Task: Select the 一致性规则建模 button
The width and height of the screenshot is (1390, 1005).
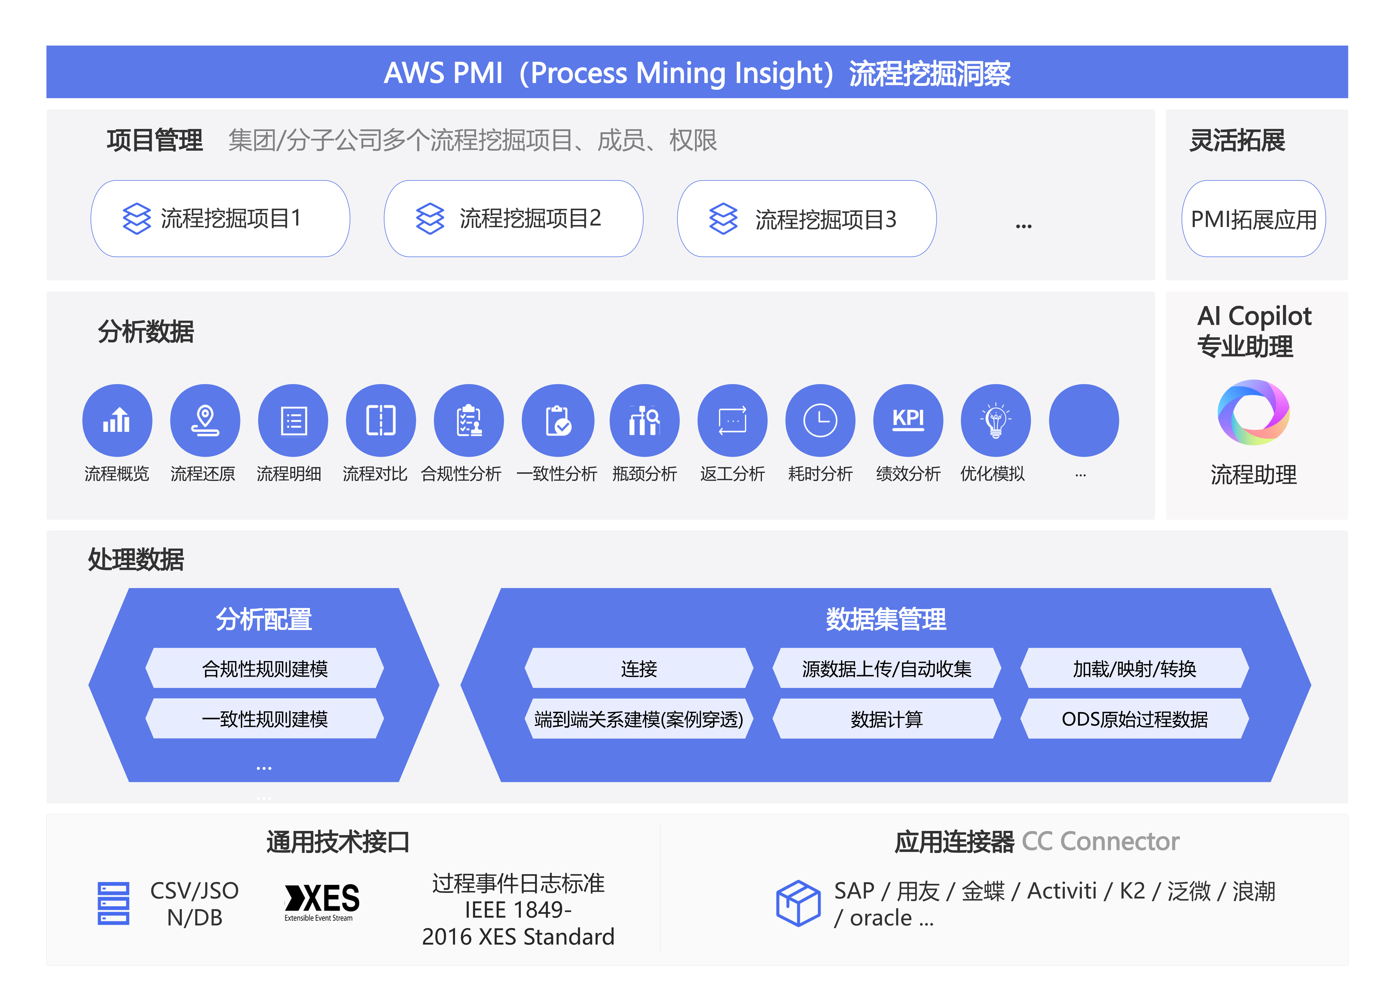Action: click(x=265, y=719)
